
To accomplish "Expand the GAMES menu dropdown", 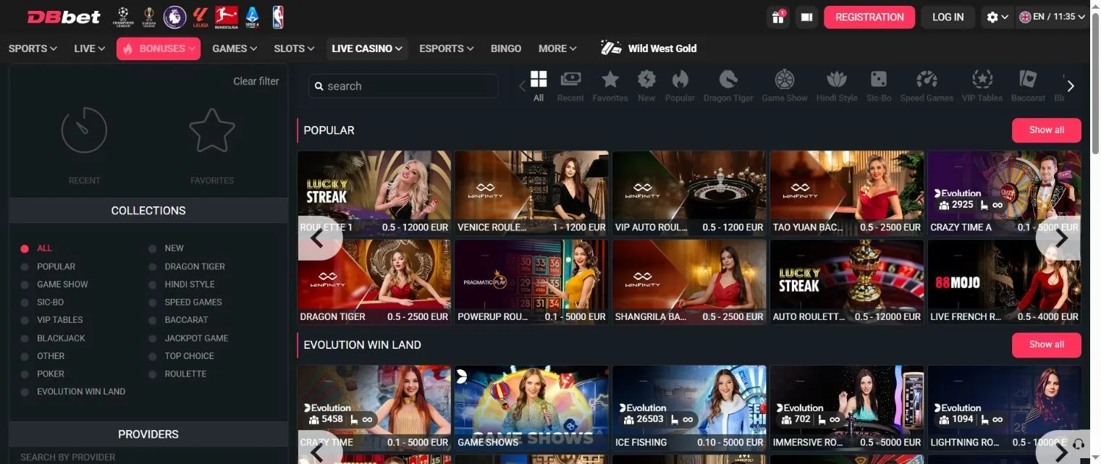I will 235,48.
